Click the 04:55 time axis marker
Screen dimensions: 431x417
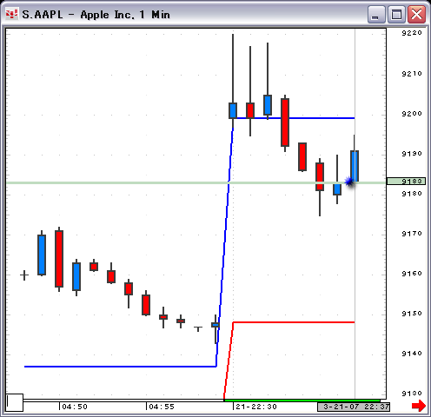pyautogui.click(x=162, y=407)
